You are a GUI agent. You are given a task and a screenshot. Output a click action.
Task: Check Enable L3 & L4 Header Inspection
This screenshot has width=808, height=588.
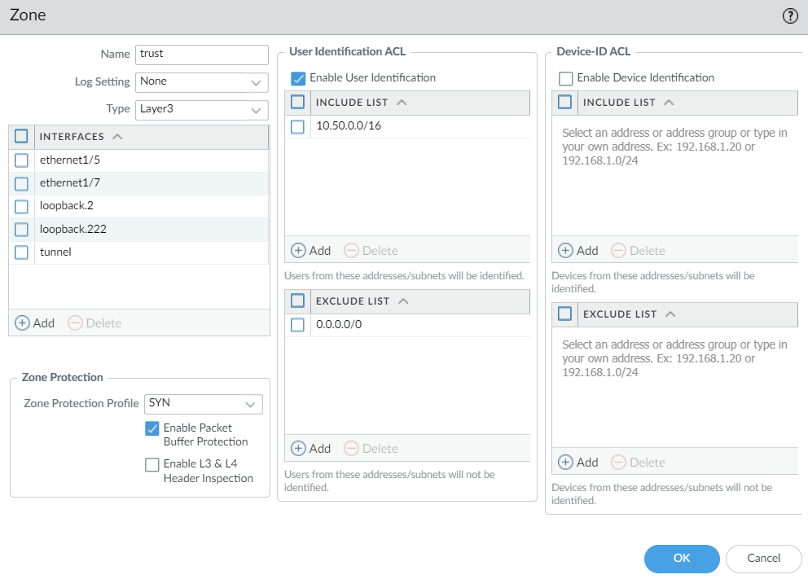point(152,465)
